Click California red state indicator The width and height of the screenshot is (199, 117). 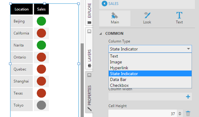coord(41,33)
